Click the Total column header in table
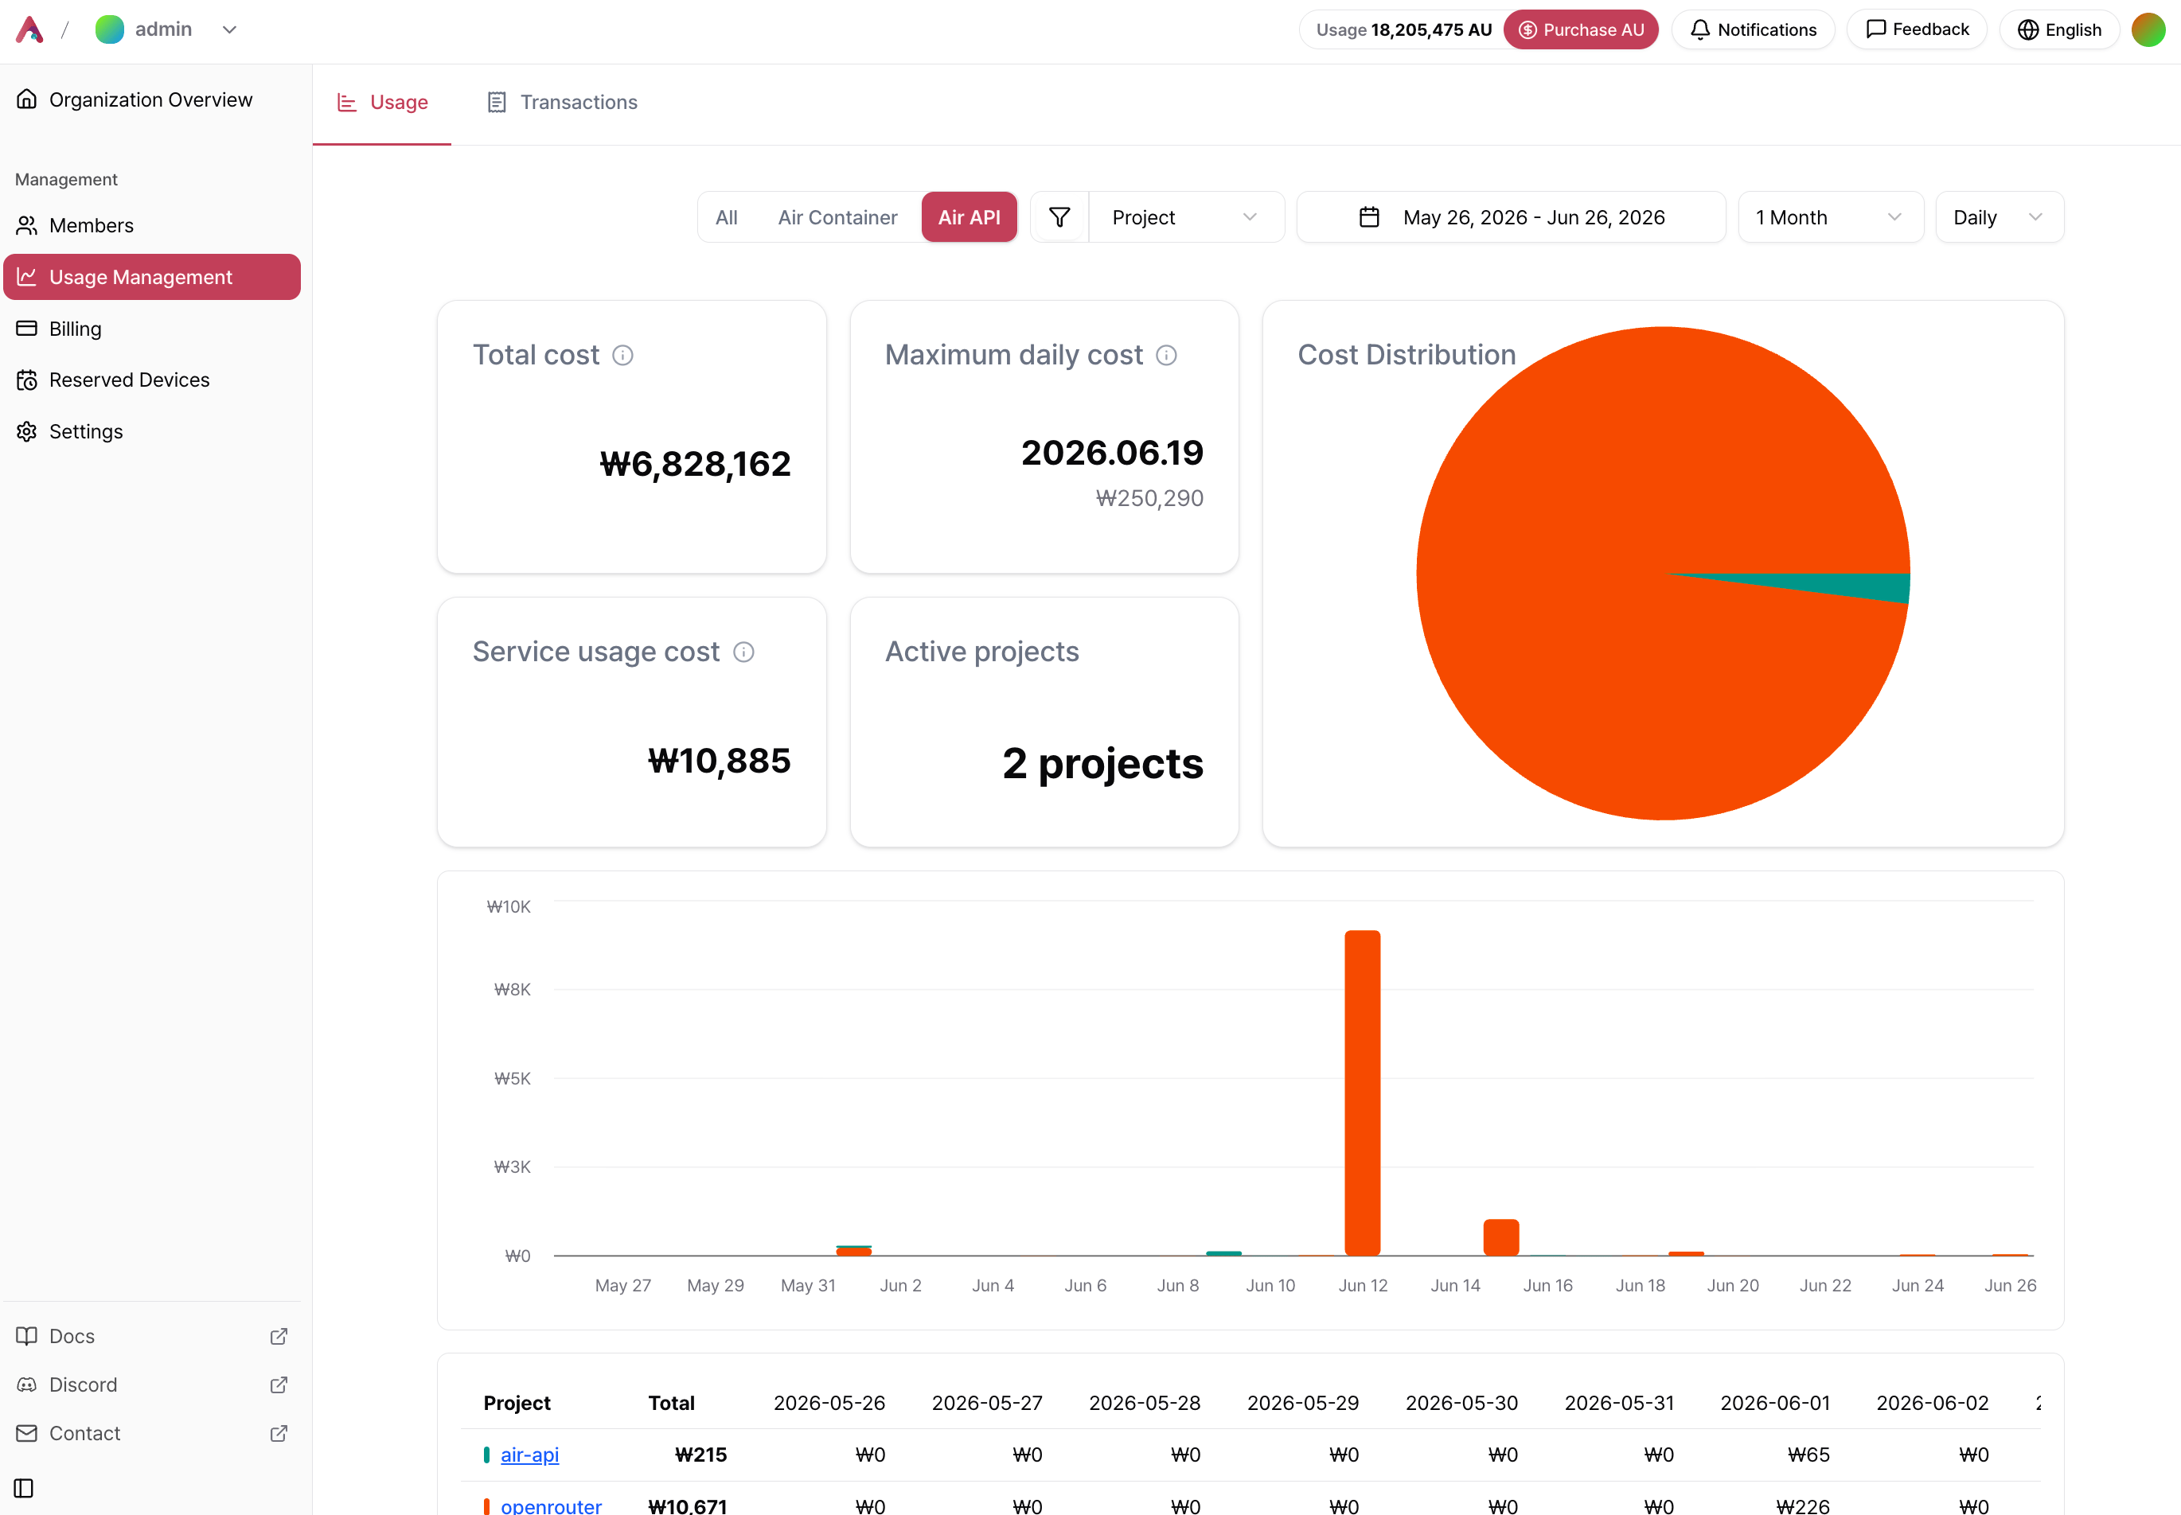Image resolution: width=2181 pixels, height=1515 pixels. point(671,1403)
